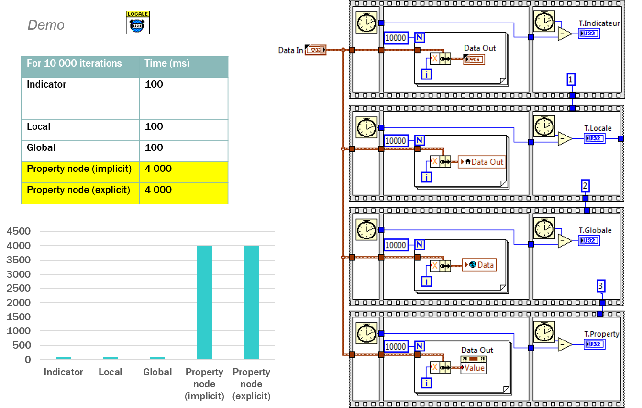Click the 4 000 value for the explicit property node
Screen dimensions: 642x408
158,190
